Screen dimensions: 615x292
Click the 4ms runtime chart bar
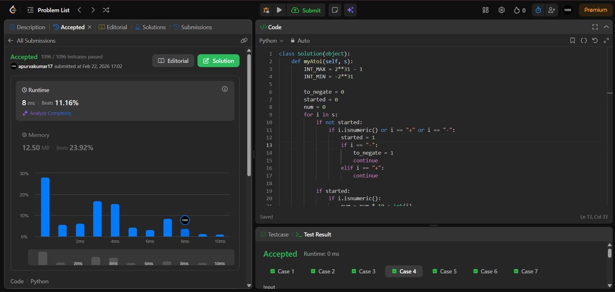coord(115,220)
